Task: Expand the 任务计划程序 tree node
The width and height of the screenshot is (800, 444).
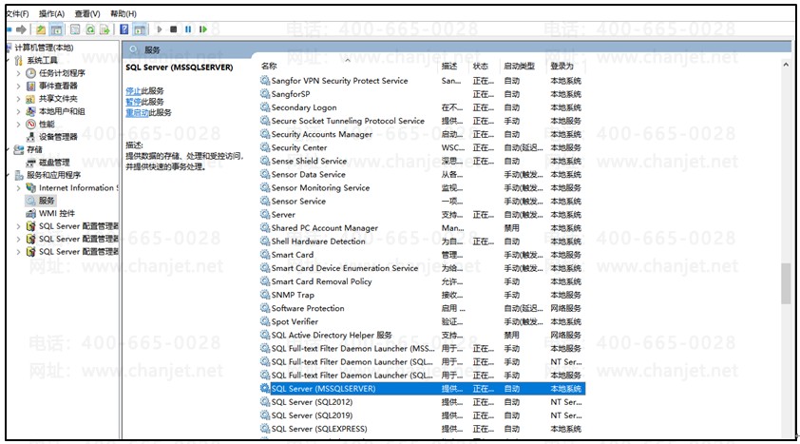Action: [x=18, y=73]
